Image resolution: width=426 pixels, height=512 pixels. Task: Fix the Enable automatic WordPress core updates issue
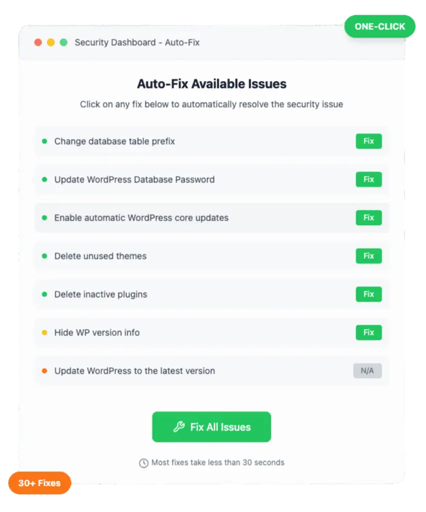(369, 217)
